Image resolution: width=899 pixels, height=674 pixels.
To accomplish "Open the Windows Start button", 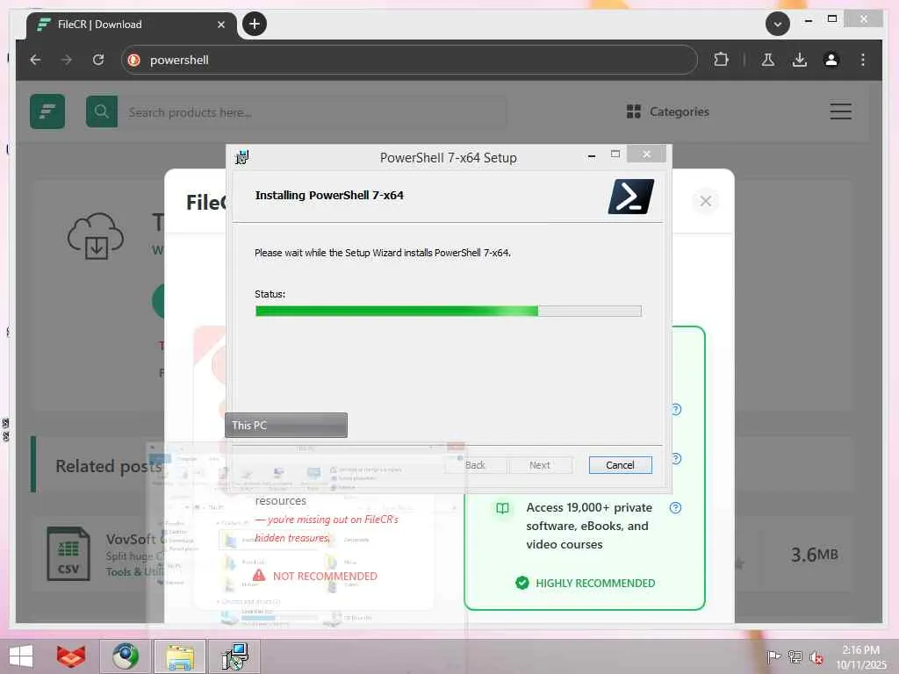I will point(21,656).
